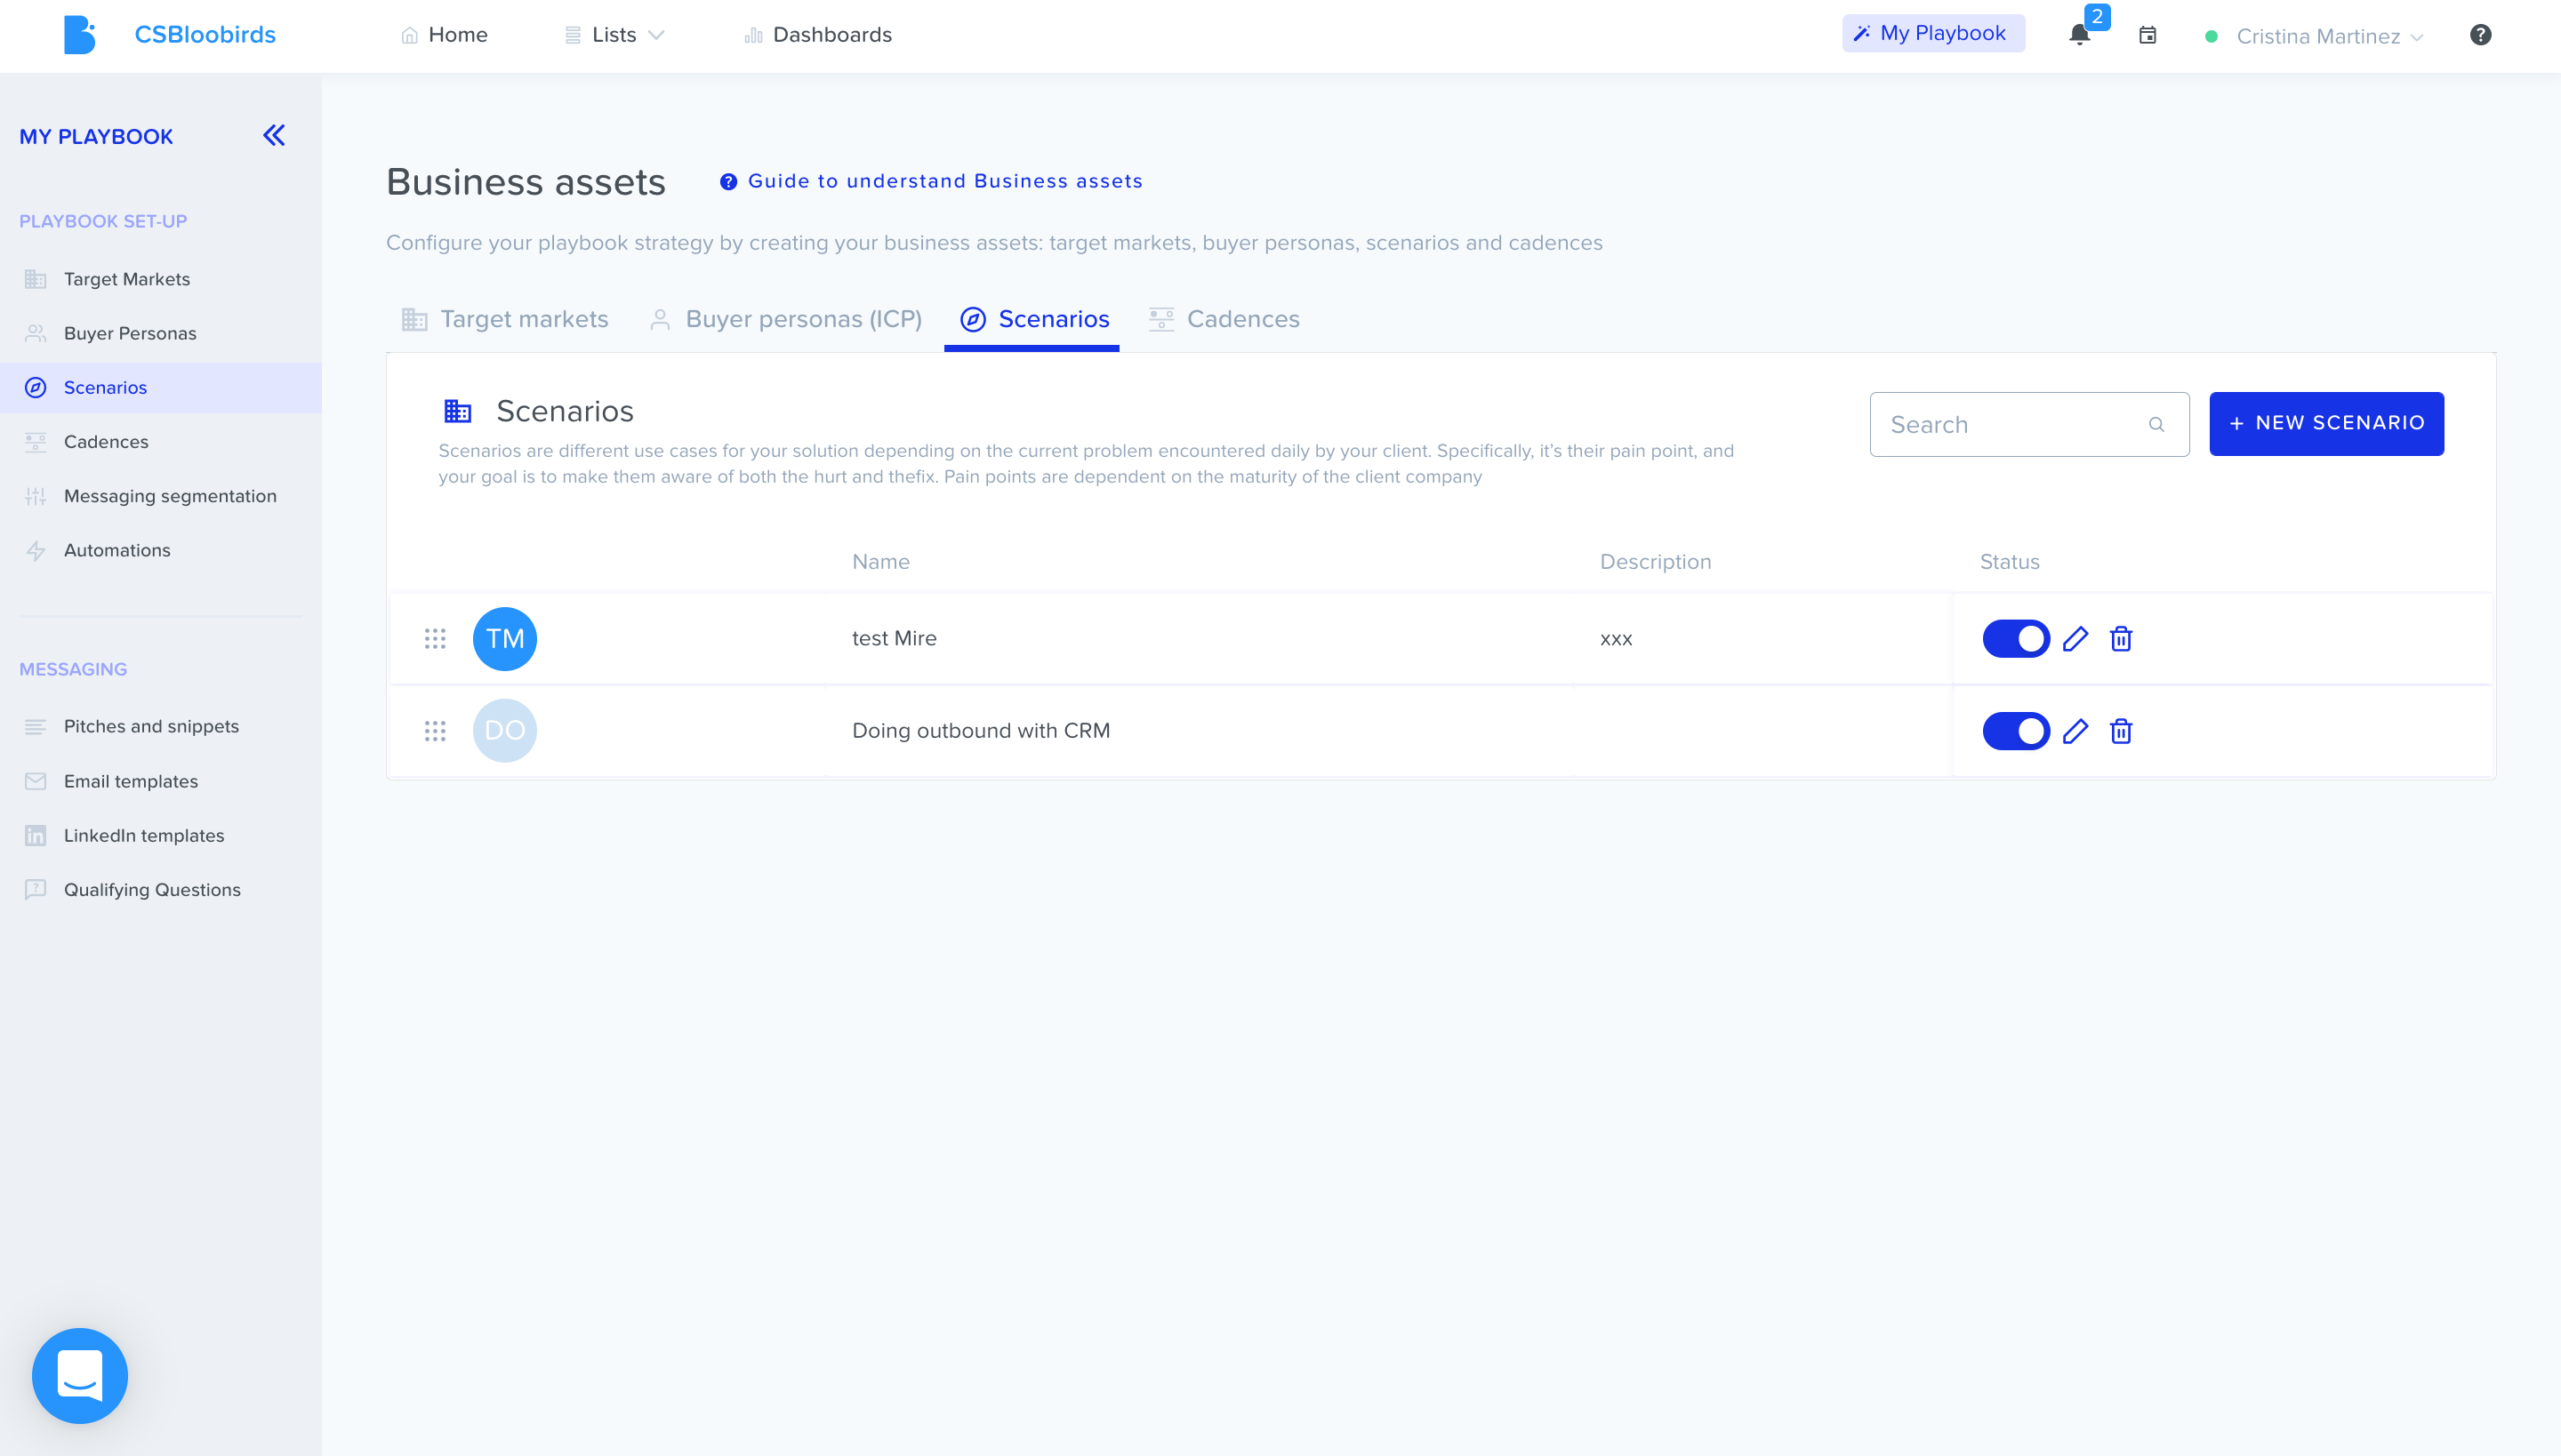The image size is (2561, 1456).
Task: Click the xxx description cell
Action: (x=1616, y=639)
